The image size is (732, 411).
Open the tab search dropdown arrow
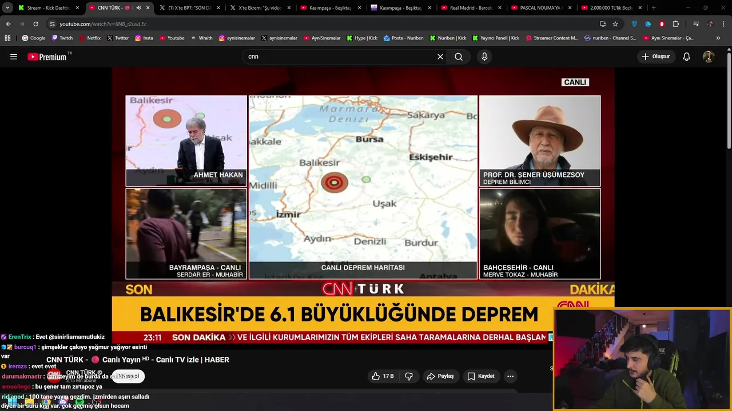pyautogui.click(x=7, y=8)
